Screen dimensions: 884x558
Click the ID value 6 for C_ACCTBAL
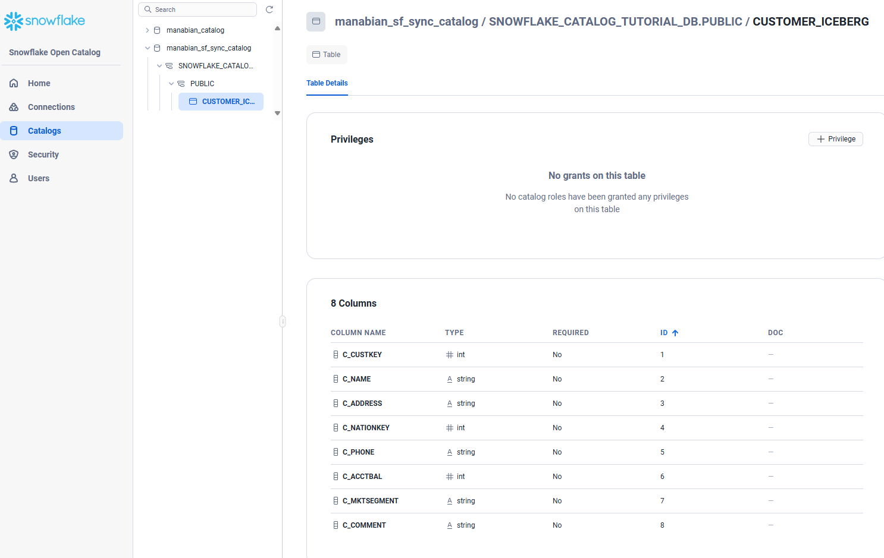tap(662, 477)
